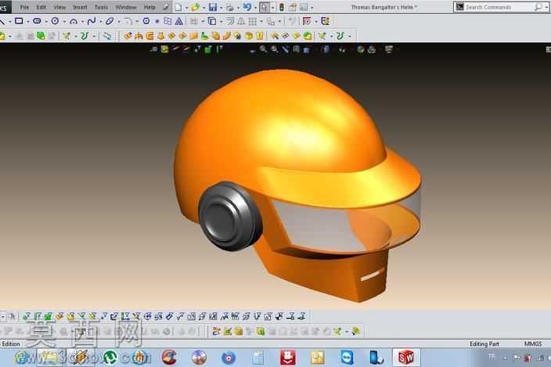This screenshot has height=367, width=551.
Task: Open the Apply Scene icon
Action: click(372, 49)
